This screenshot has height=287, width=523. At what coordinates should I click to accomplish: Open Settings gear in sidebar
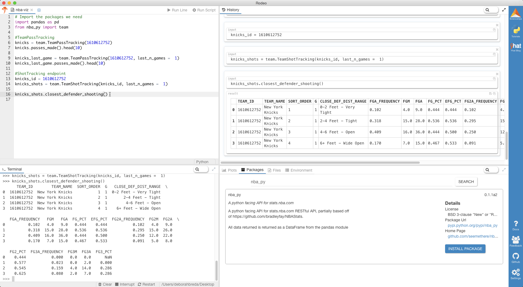[x=516, y=274]
